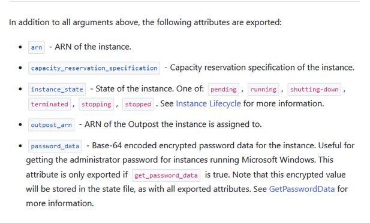Screen dimensions: 370x223
Task: Click the password_data attribute label
Action: tap(55, 146)
